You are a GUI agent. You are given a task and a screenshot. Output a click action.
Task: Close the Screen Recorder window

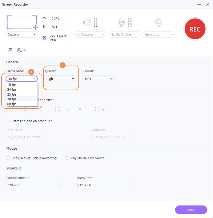[207, 4]
